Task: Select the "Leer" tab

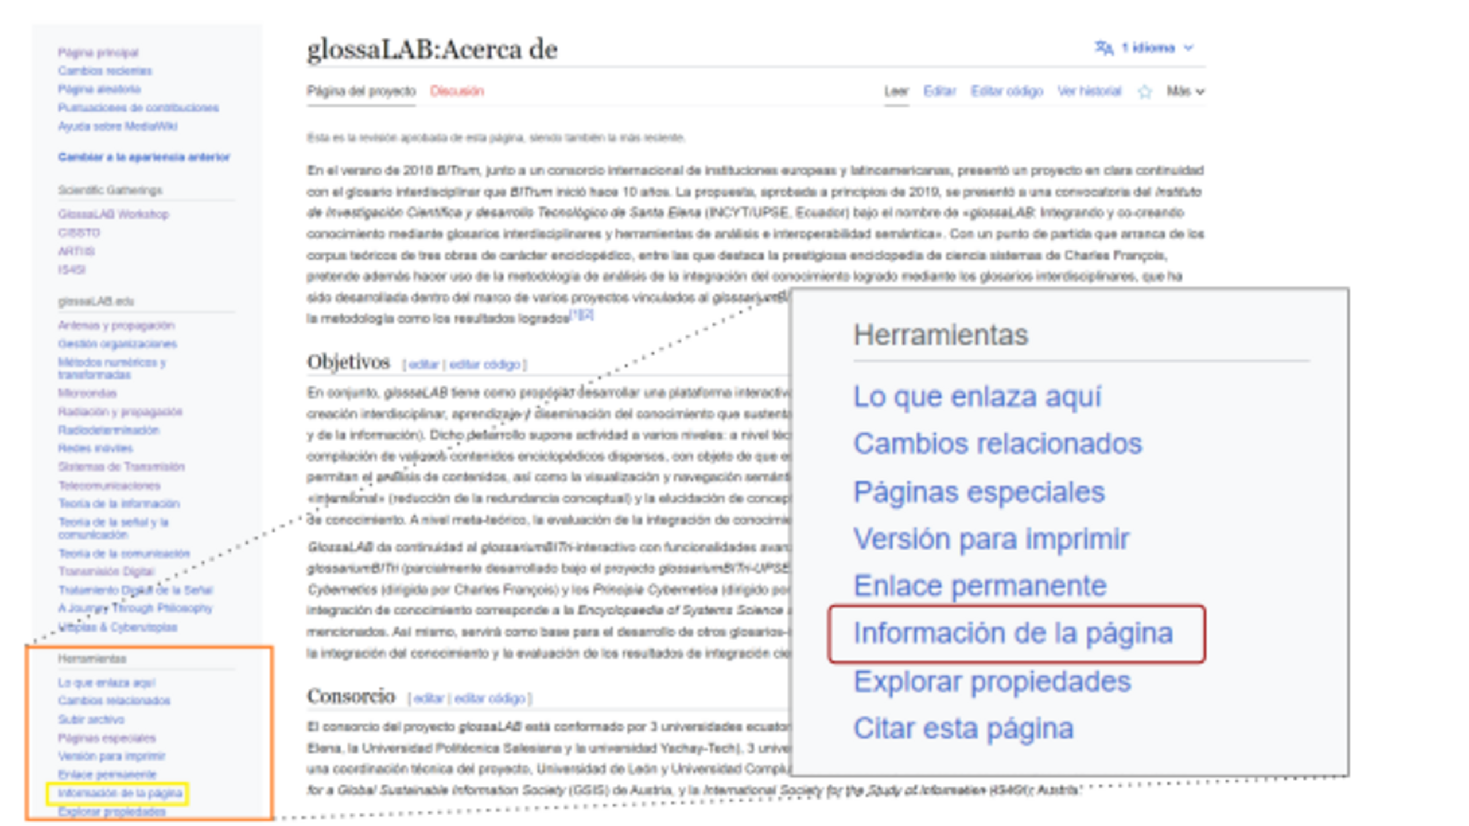Action: tap(896, 91)
